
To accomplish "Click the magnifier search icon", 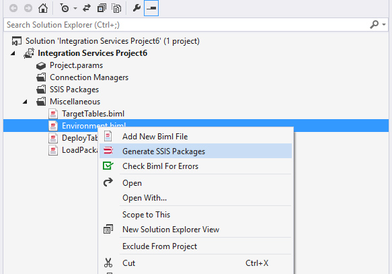I will (x=375, y=24).
